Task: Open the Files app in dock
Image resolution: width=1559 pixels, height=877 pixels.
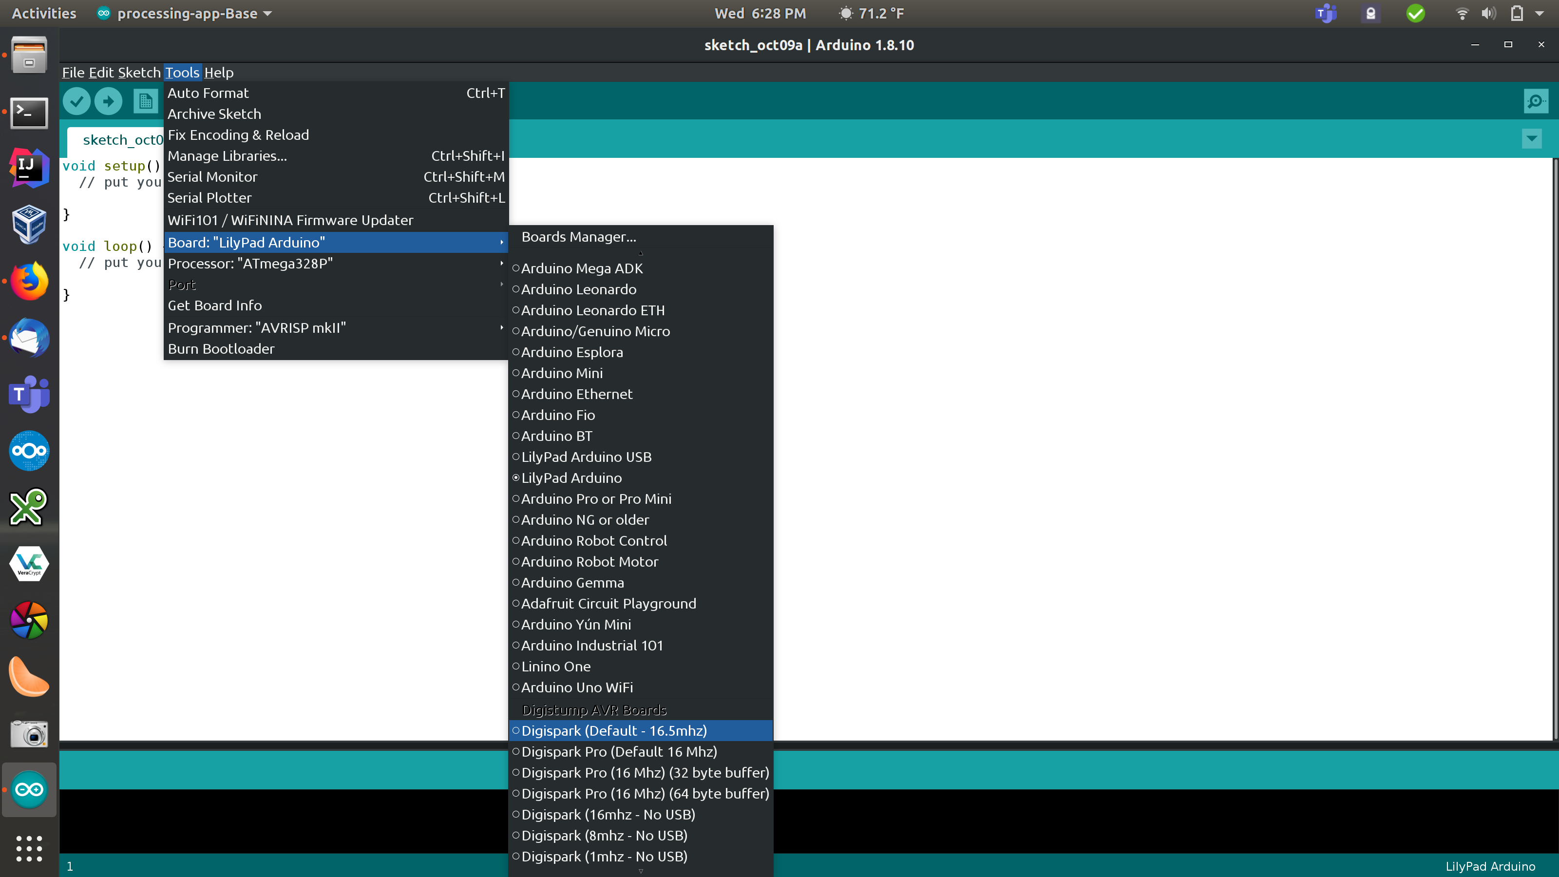Action: (x=28, y=56)
